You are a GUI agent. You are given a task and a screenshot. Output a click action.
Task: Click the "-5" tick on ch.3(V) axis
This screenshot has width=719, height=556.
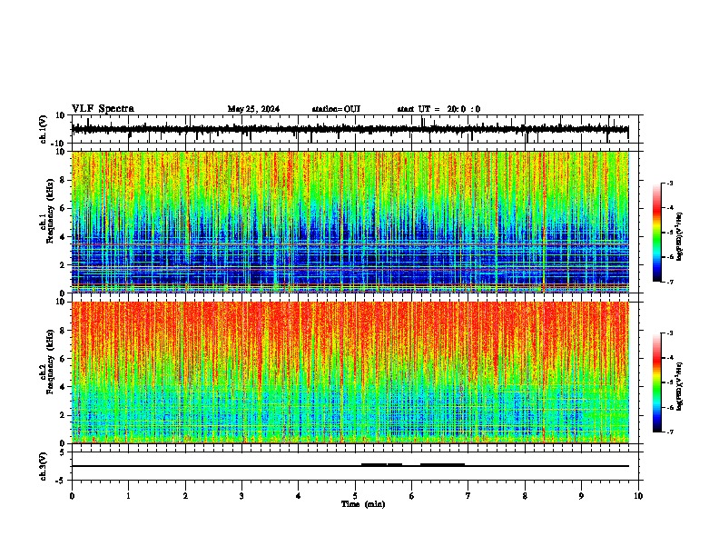point(61,481)
